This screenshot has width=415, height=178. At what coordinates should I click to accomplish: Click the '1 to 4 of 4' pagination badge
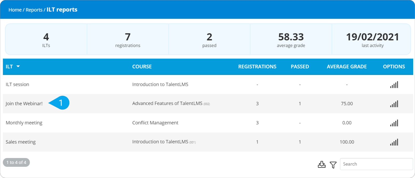click(x=16, y=162)
